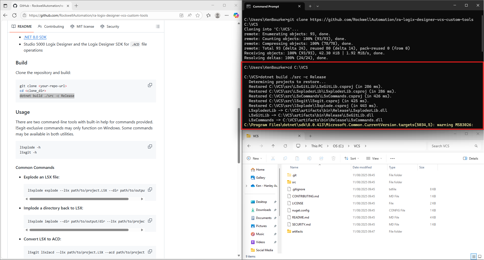The height and width of the screenshot is (260, 484).
Task: Select the README tab on GitHub
Action: pyautogui.click(x=22, y=26)
